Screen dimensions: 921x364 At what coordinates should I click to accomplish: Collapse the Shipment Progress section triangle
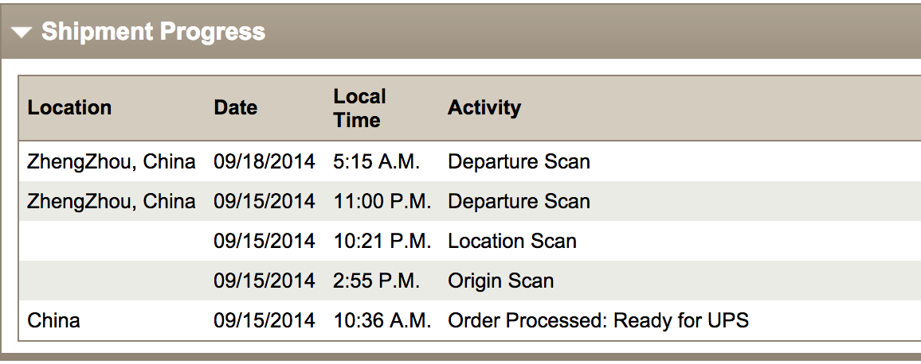22,33
